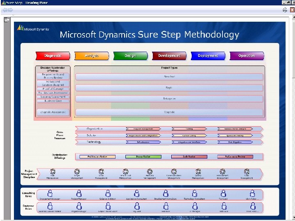Open the Analysis phase
Viewport: 295px width, 221px height.
point(92,56)
